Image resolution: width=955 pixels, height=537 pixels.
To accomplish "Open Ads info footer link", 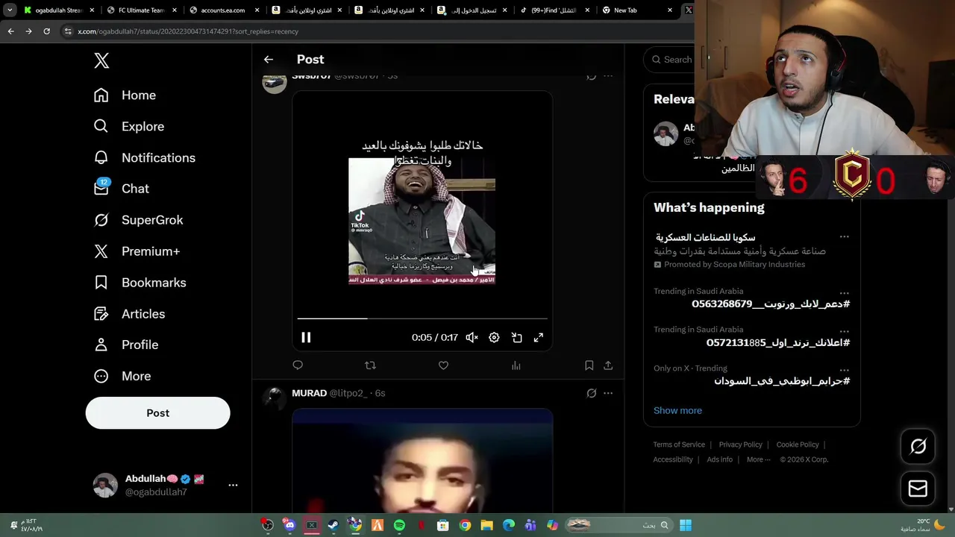I will click(719, 459).
